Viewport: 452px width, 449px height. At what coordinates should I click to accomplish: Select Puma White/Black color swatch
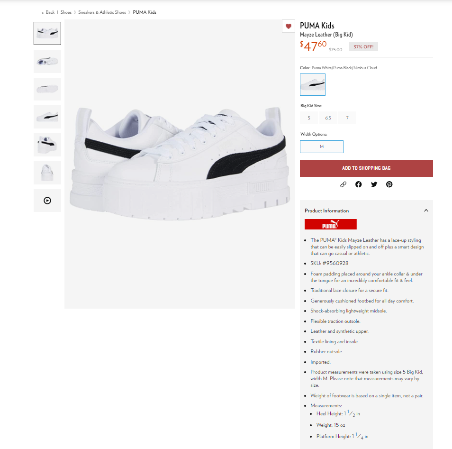tap(313, 84)
